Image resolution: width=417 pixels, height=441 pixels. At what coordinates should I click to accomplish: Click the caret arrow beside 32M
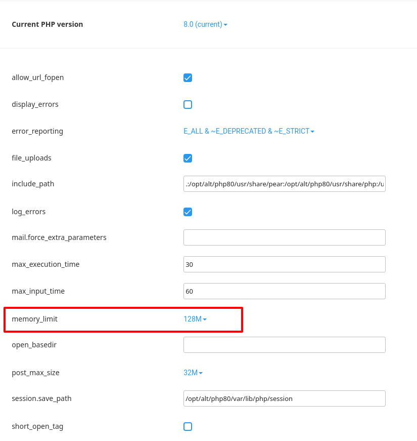click(x=201, y=373)
